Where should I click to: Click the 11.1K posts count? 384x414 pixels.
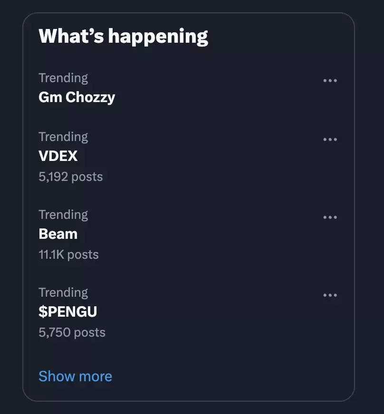pyautogui.click(x=68, y=255)
